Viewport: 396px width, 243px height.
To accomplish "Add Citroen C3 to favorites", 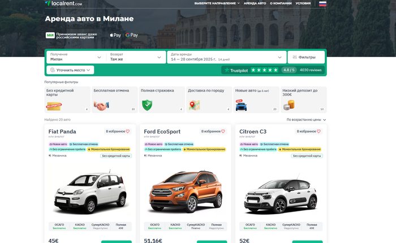I will [309, 131].
